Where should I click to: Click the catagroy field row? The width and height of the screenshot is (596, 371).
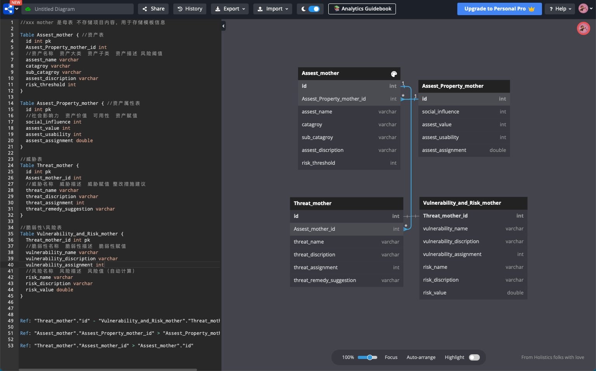[349, 125]
